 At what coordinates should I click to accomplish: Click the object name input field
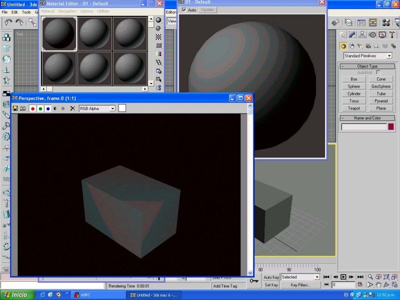tap(364, 127)
